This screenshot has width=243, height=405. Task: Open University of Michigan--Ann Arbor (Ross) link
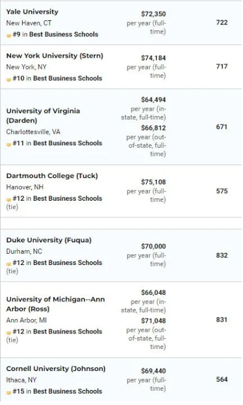[55, 304]
